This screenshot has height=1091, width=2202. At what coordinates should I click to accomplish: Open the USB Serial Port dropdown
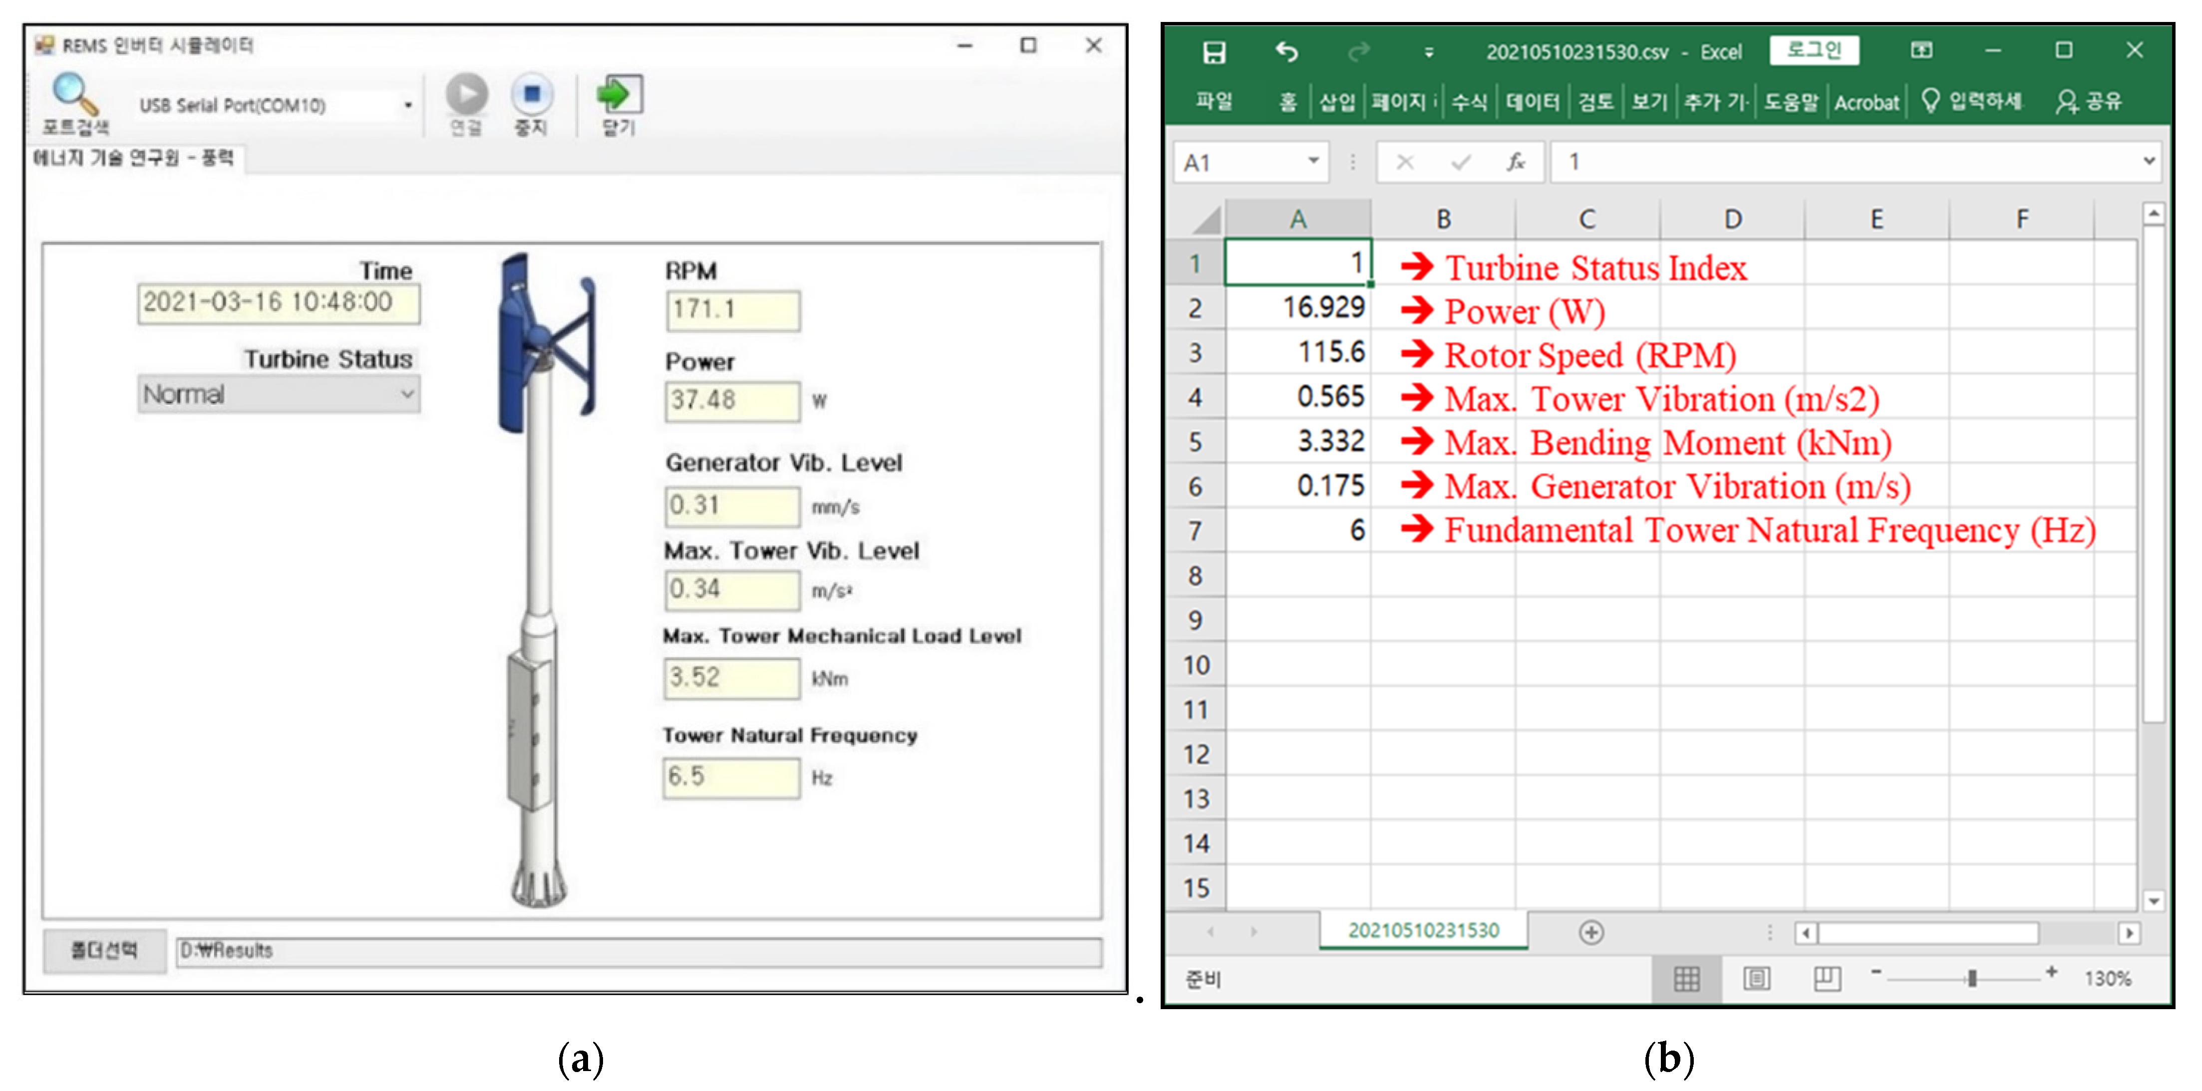[x=408, y=105]
